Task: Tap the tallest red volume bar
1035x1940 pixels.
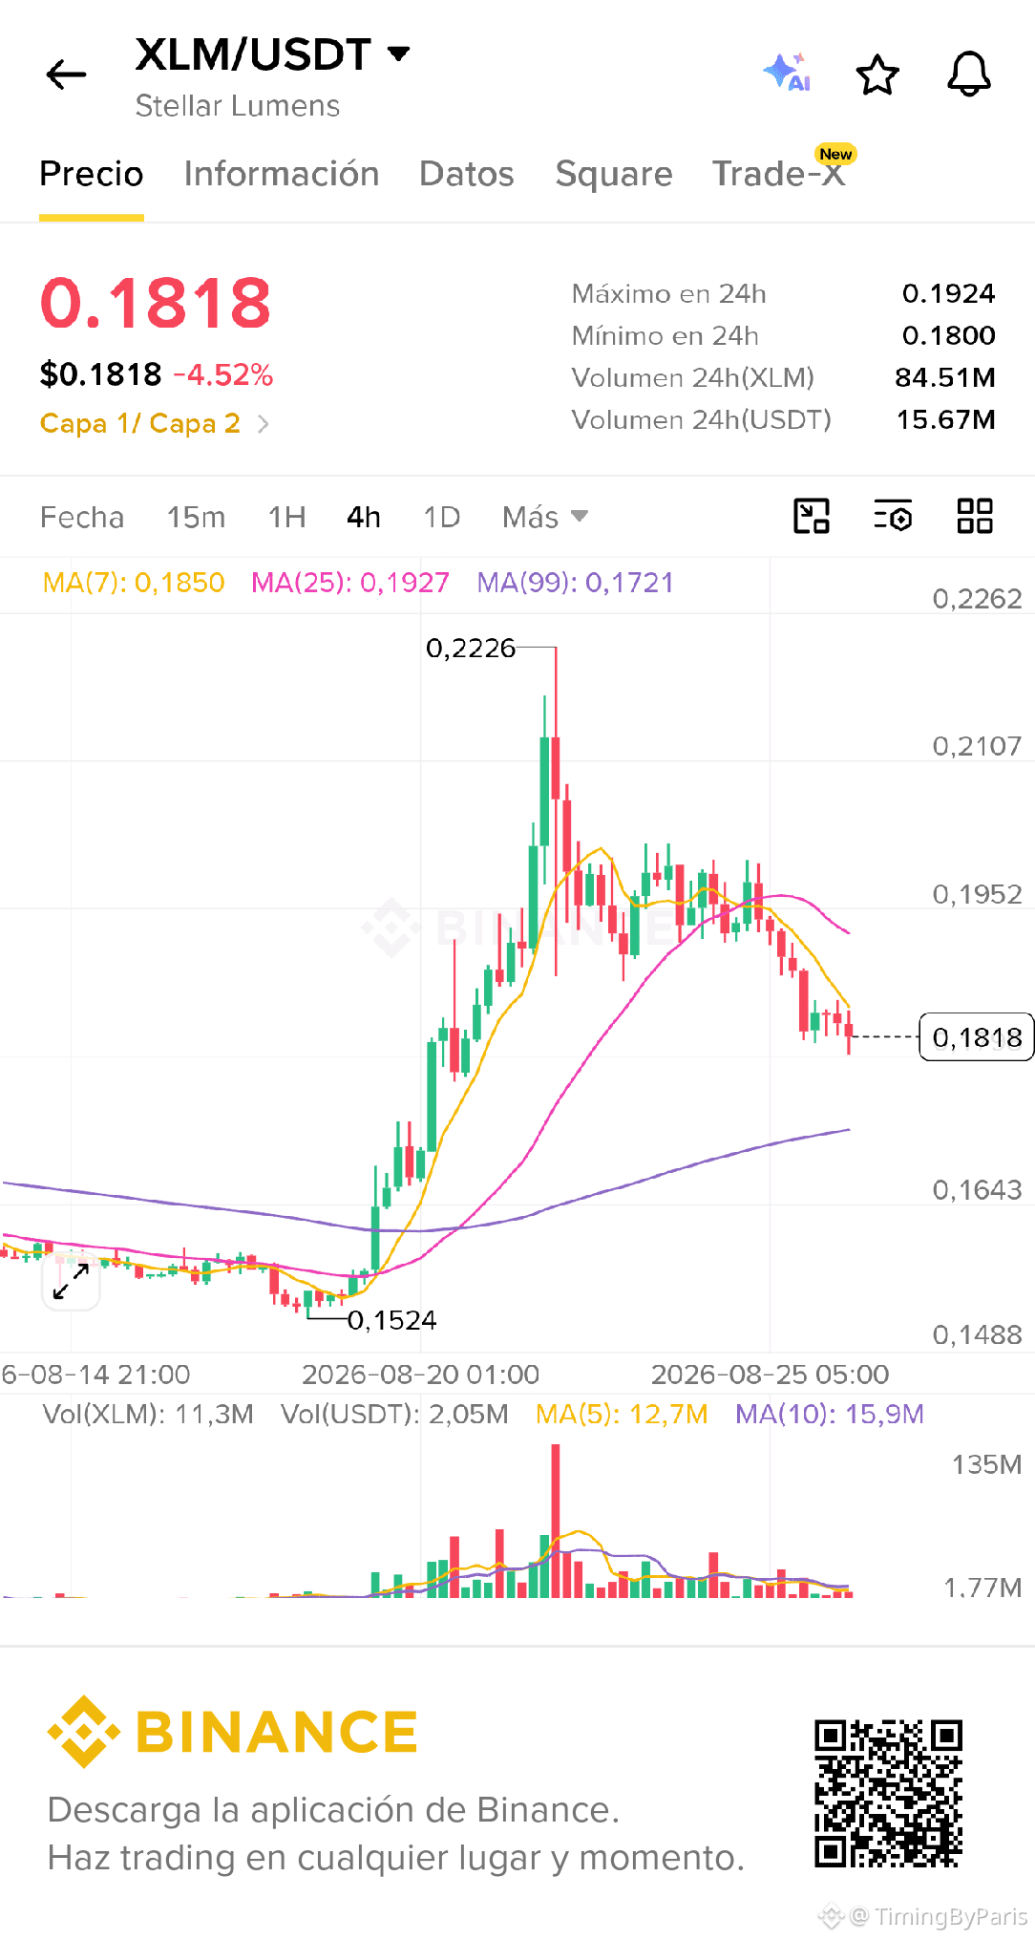Action: pos(556,1521)
